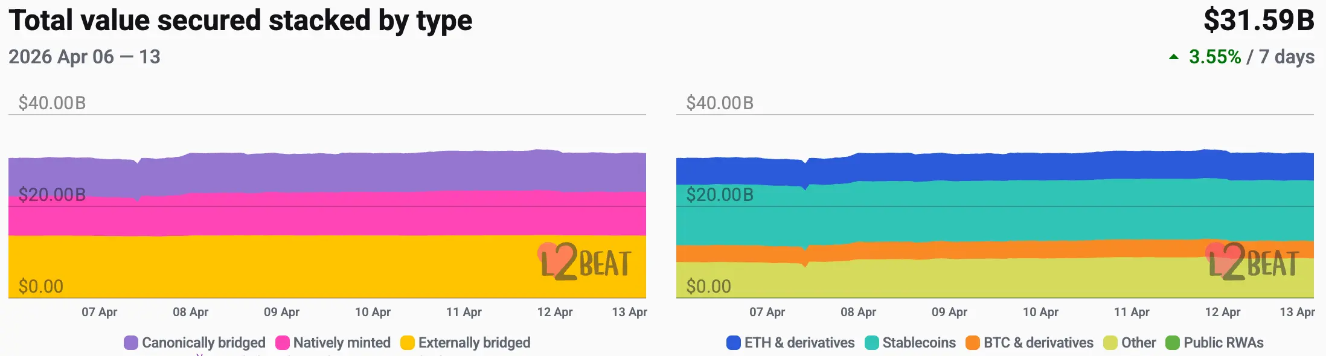This screenshot has height=356, width=1326.
Task: Toggle the Canonically bridged legend label
Action: pyautogui.click(x=203, y=343)
